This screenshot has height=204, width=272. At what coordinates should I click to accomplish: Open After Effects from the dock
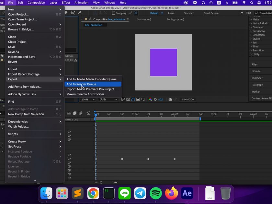click(x=187, y=193)
